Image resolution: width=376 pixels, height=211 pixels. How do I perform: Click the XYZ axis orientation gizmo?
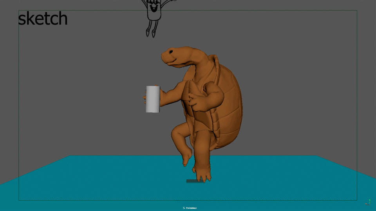click(x=369, y=202)
